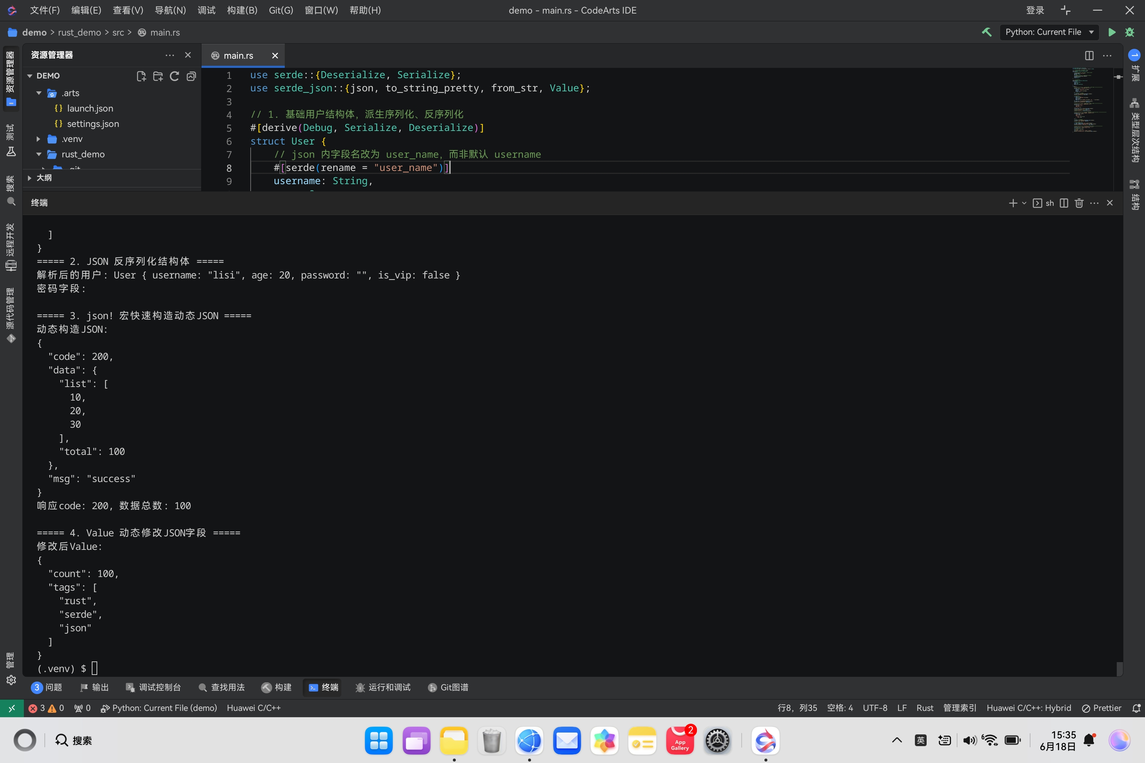Viewport: 1145px width, 763px height.
Task: Click the remote connection status bar icon
Action: click(x=12, y=708)
